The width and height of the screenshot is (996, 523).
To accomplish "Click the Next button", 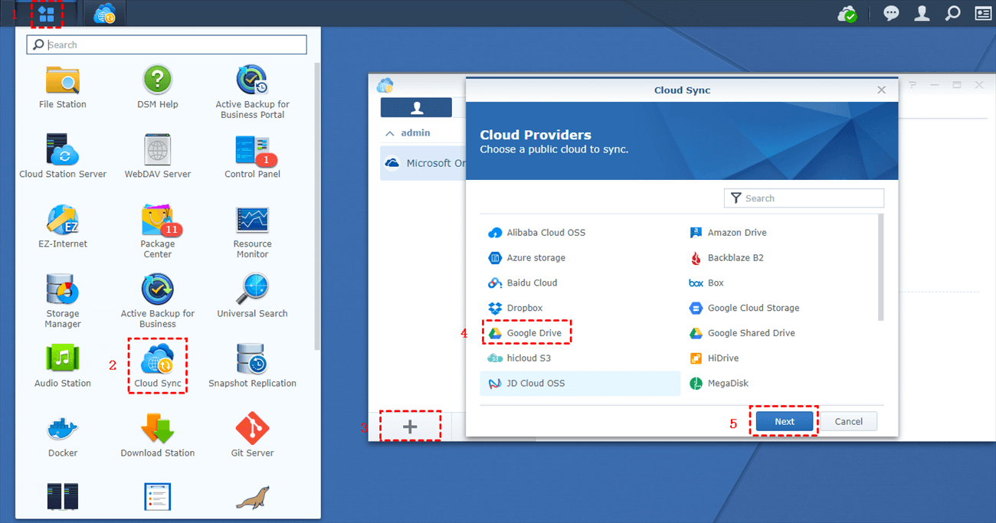I will point(785,421).
